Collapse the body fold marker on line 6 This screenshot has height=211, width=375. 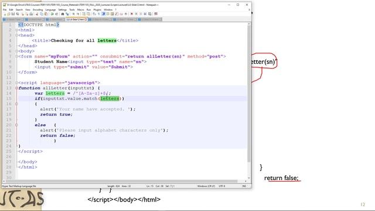[x=16, y=51]
